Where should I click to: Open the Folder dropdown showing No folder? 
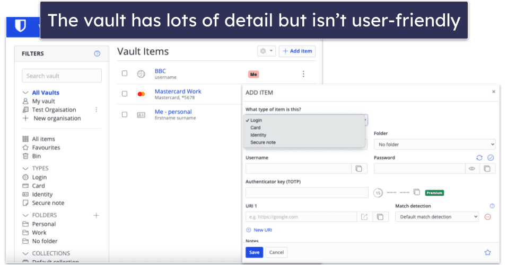[x=434, y=144]
